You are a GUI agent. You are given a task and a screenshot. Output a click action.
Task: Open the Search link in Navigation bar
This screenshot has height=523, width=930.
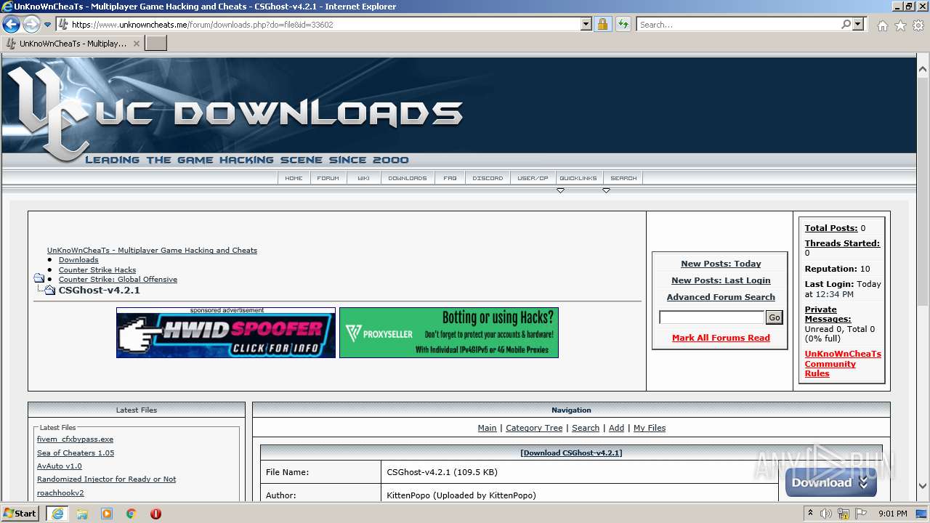click(586, 428)
